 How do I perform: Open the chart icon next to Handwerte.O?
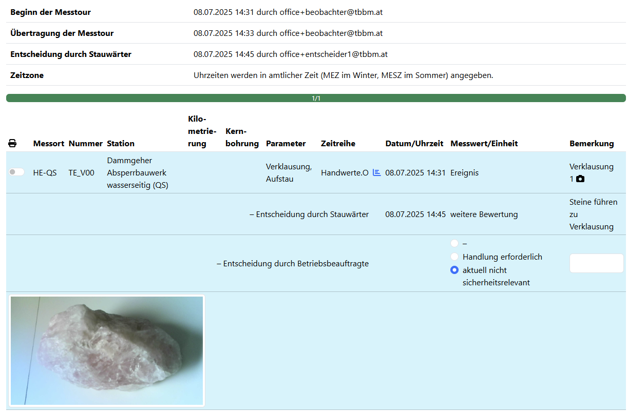[377, 172]
